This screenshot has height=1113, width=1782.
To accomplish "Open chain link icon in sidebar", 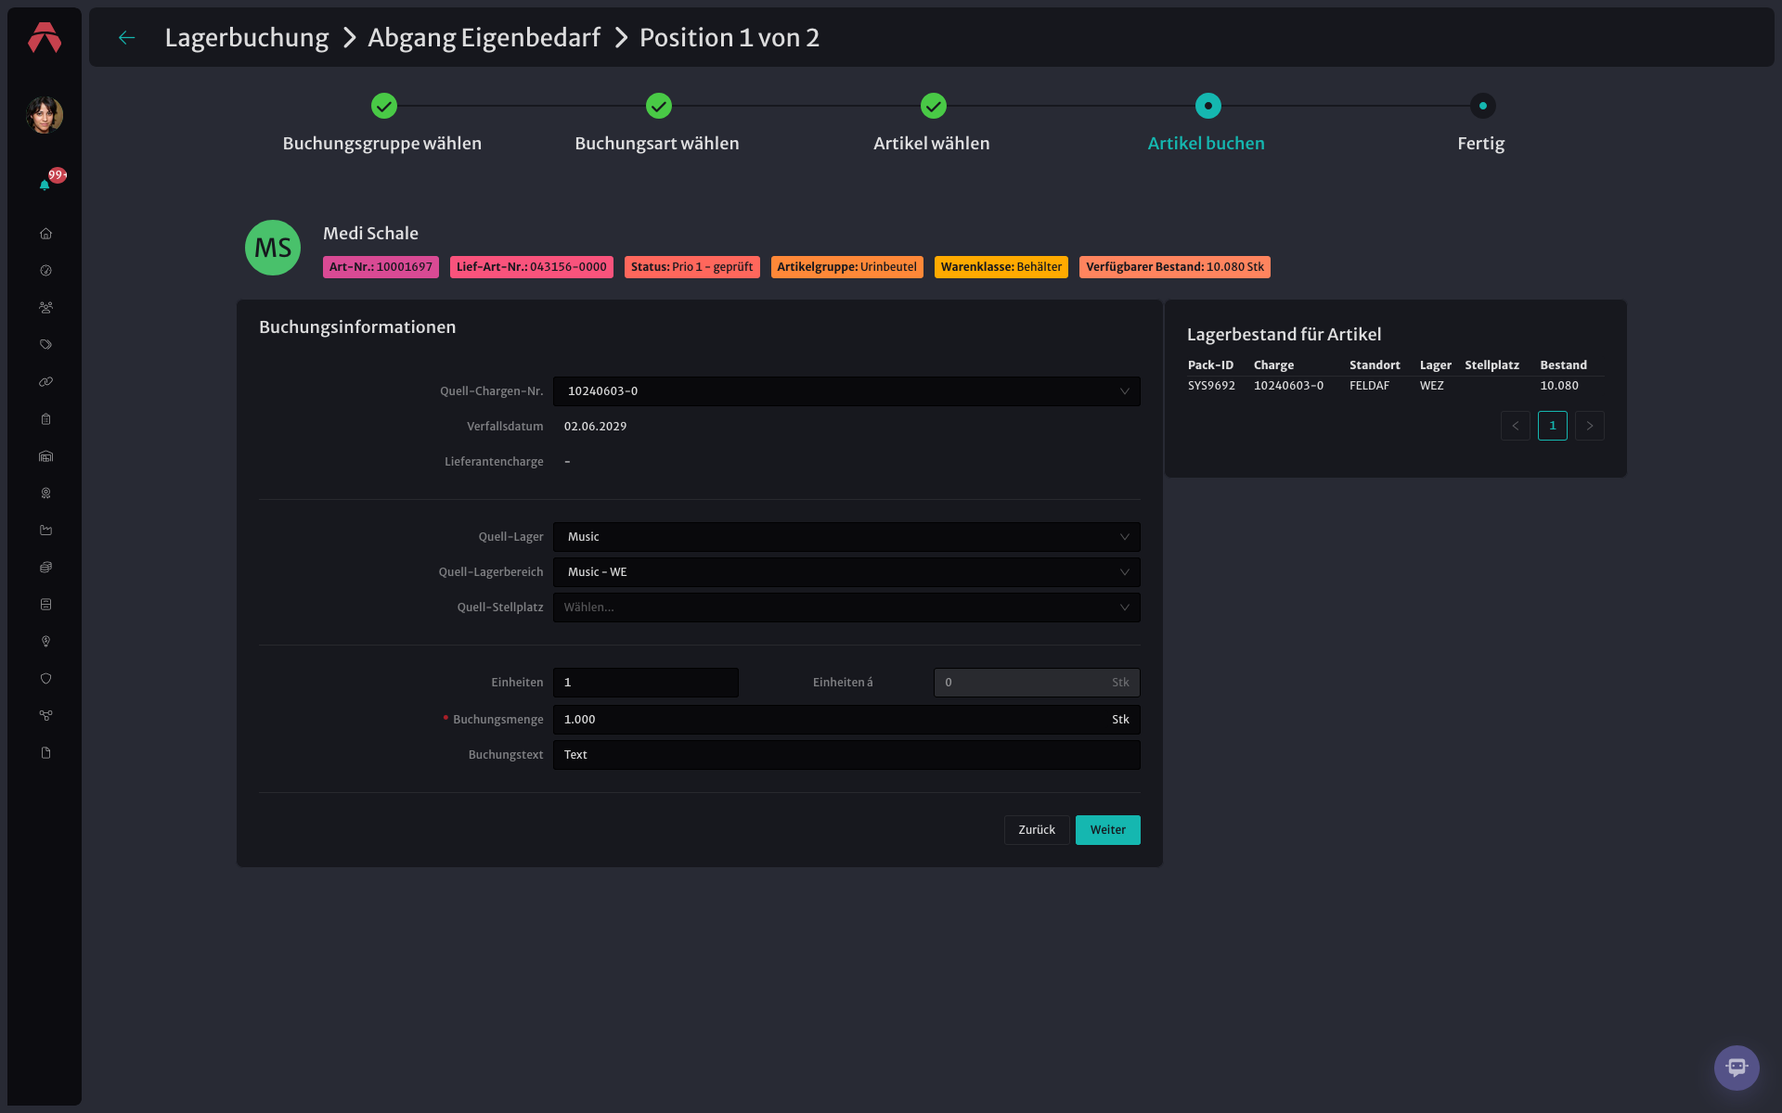I will [45, 382].
